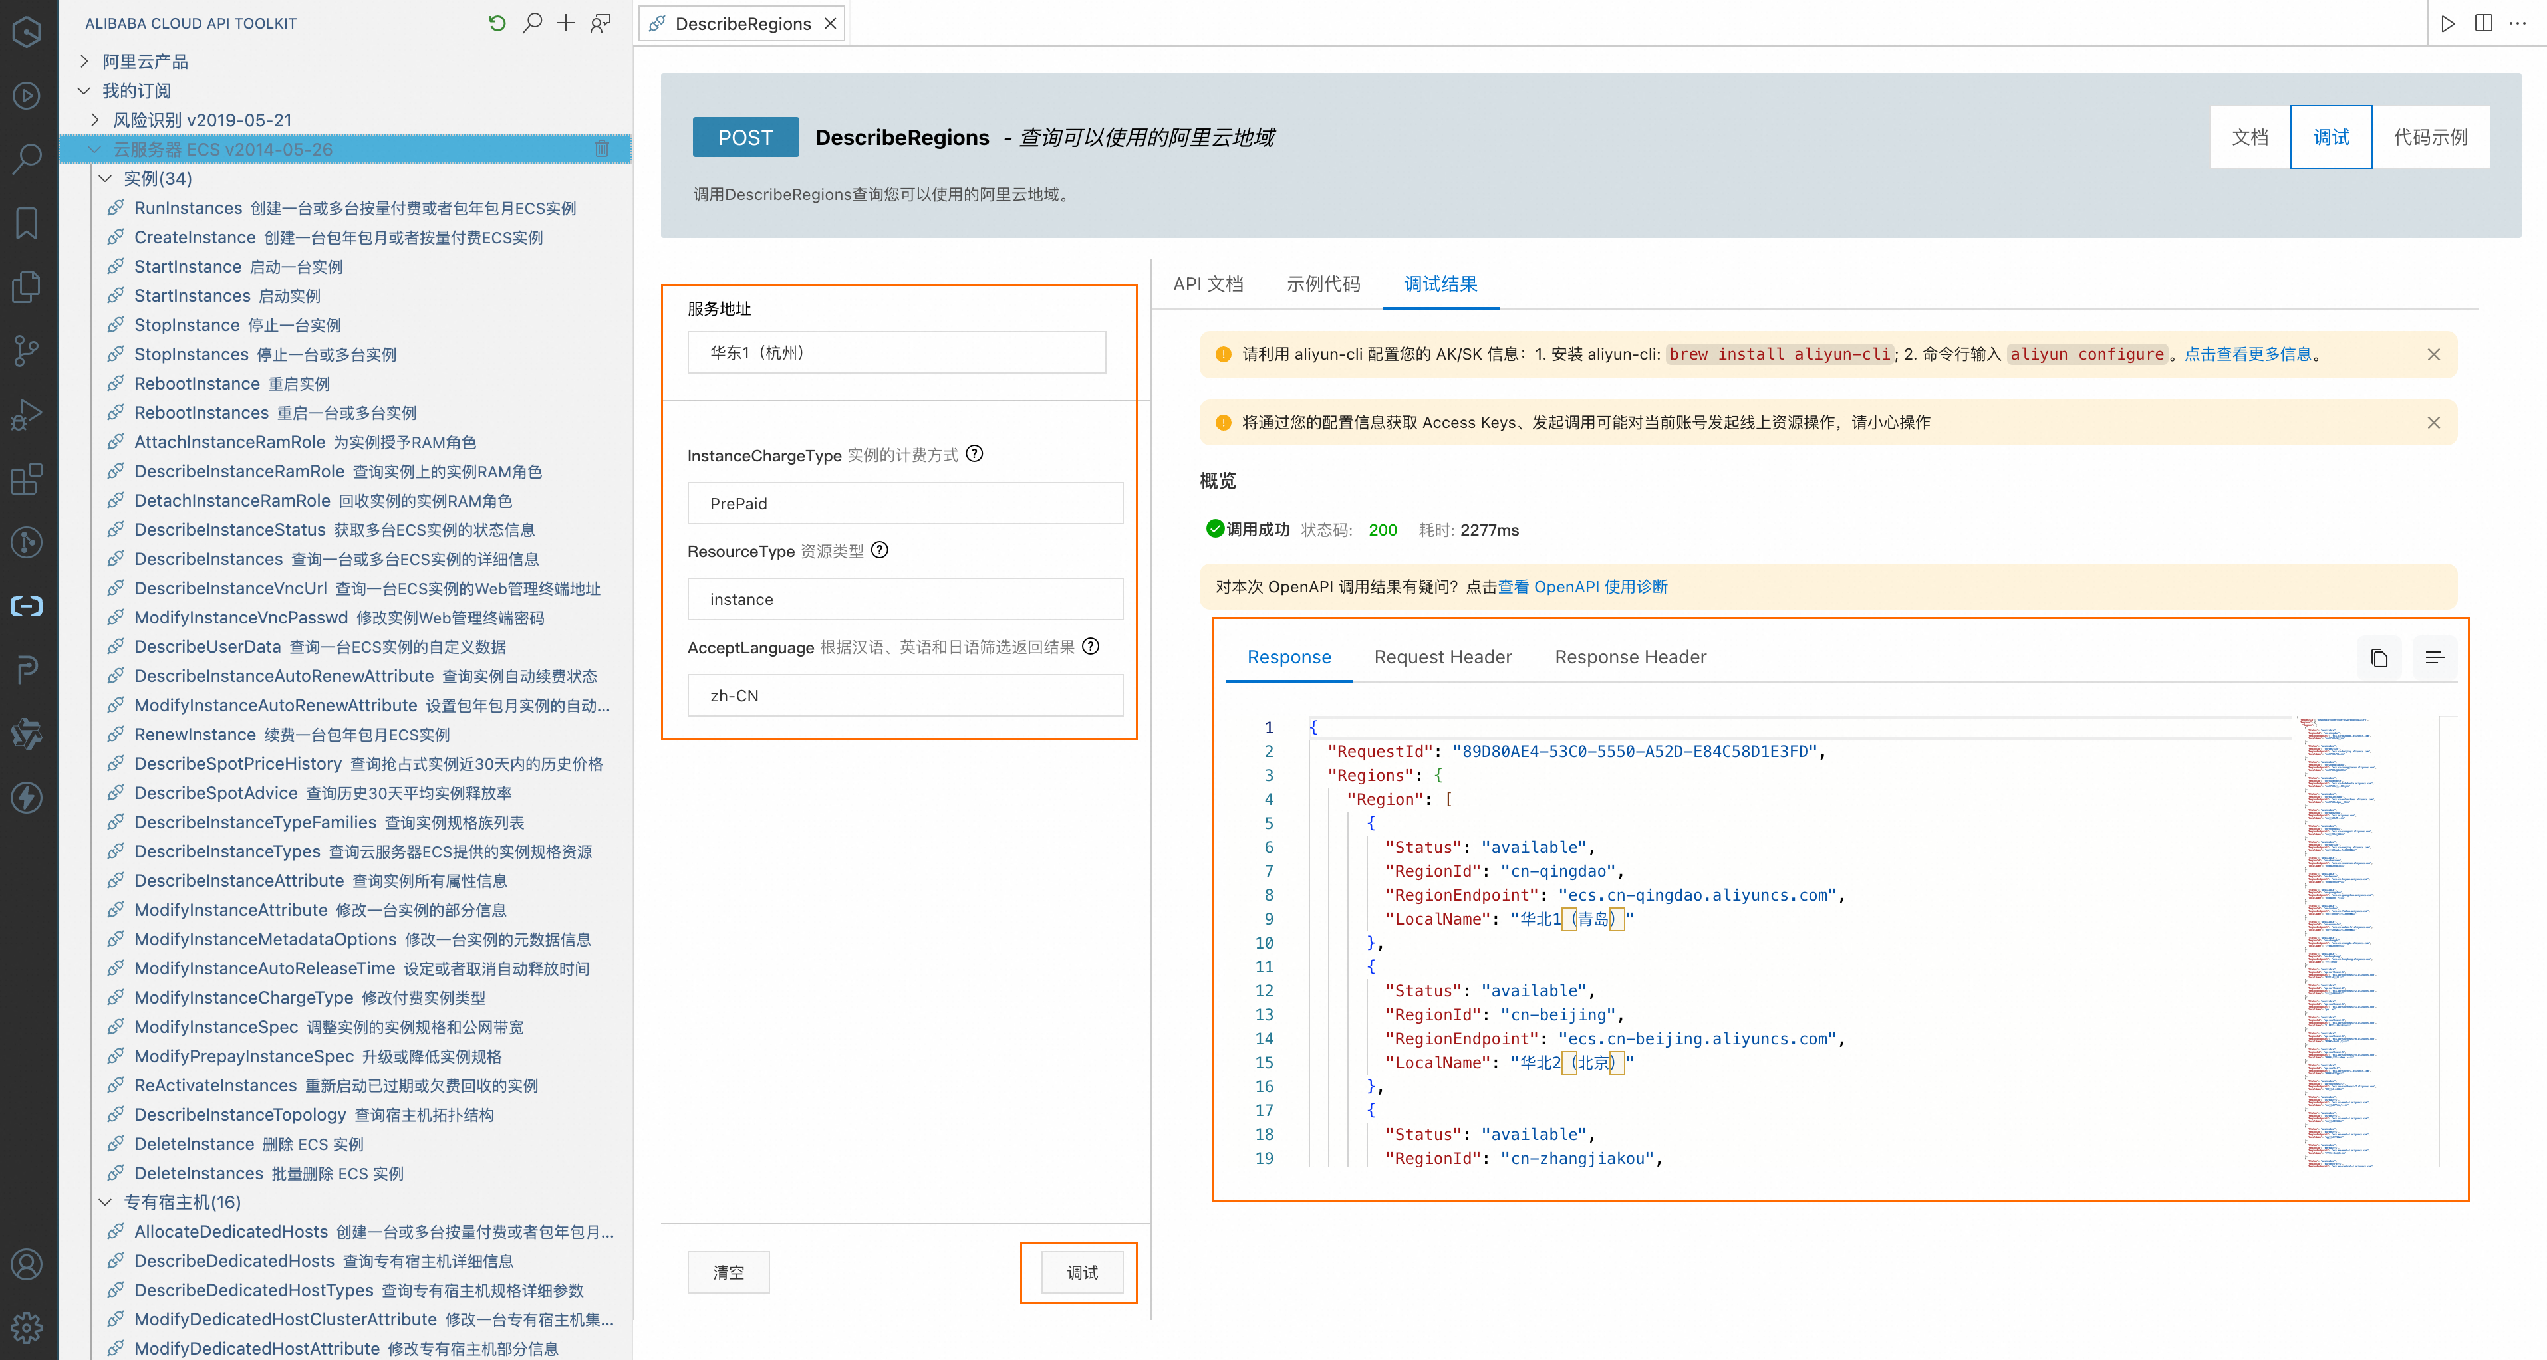Open 查看 OpenAPI 使用诊断 link
2547x1360 pixels.
tap(1582, 586)
